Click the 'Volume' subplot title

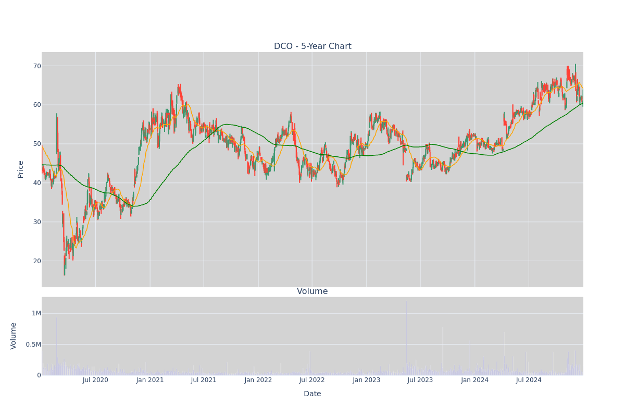312,291
